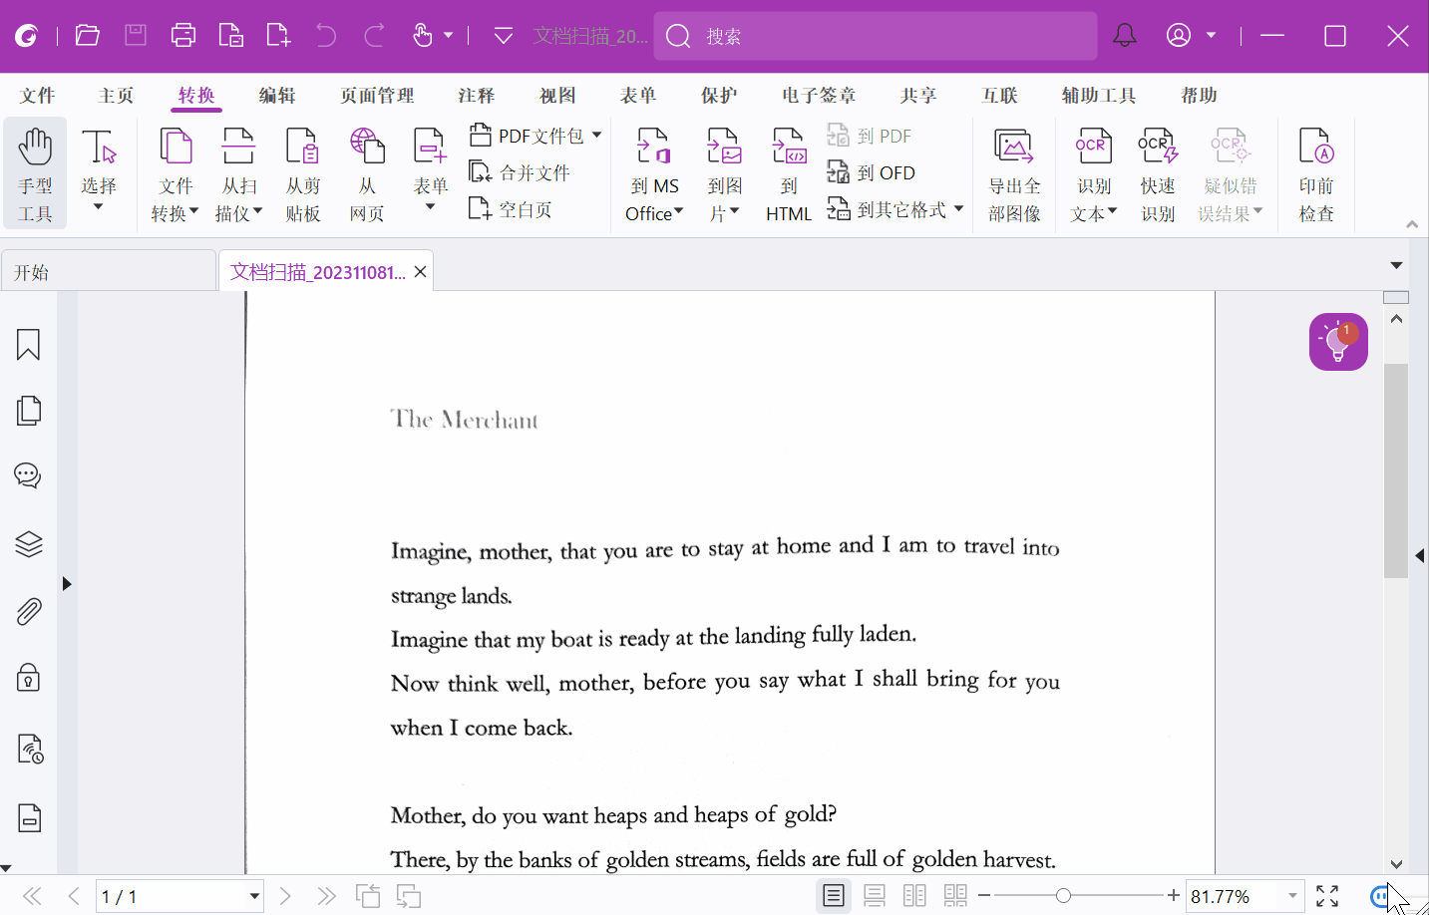Viewport: 1429px width, 915px height.
Task: Click scroll down arrow on scrollbar
Action: 1396,864
